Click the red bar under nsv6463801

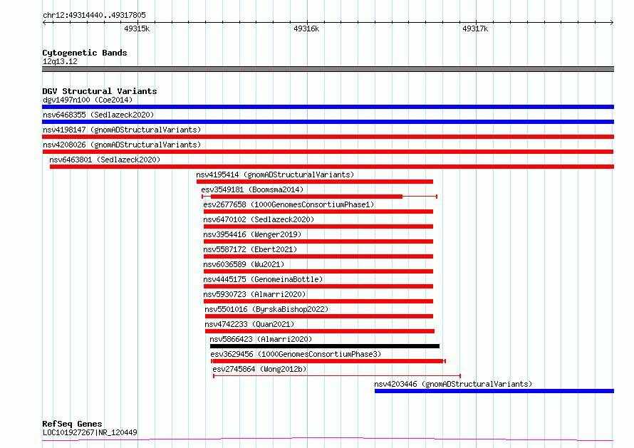[332, 167]
